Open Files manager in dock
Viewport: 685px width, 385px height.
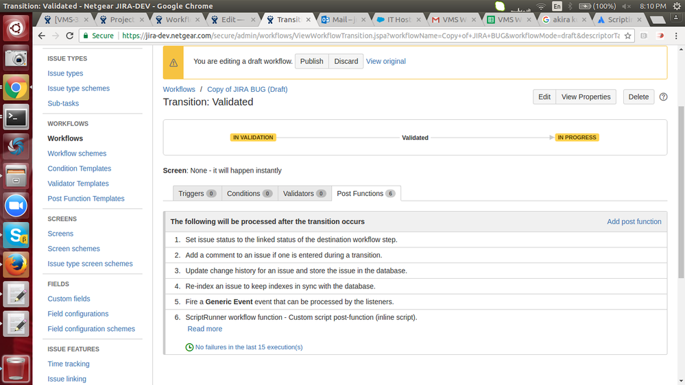[x=16, y=176]
